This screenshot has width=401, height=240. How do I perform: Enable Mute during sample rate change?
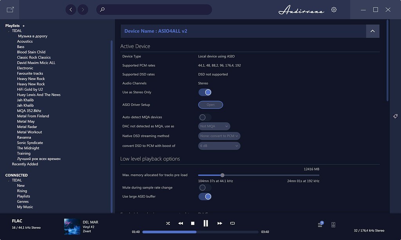[x=205, y=188]
